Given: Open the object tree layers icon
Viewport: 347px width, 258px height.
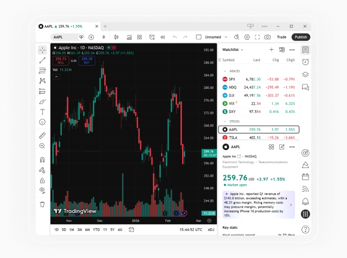Looking at the screenshot, I should coord(305,75).
